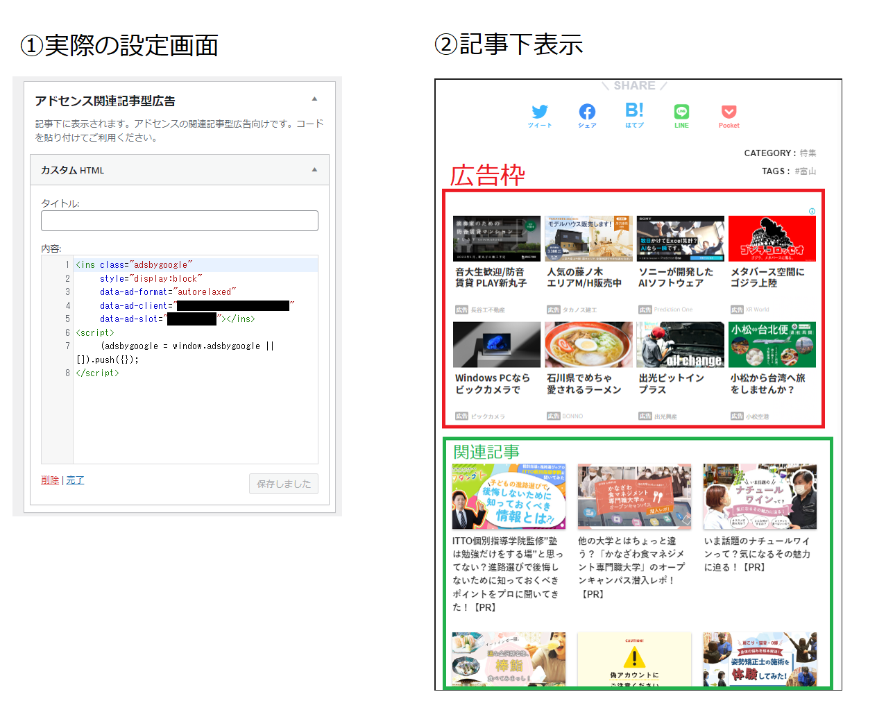Open the 棒鮨 related article thumbnail
The width and height of the screenshot is (877, 710).
[x=509, y=659]
